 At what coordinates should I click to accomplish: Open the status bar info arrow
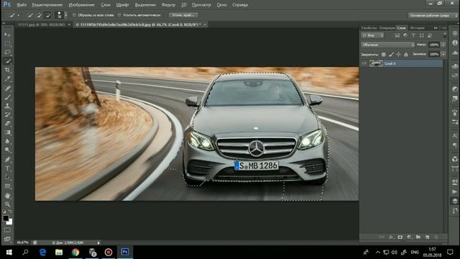pyautogui.click(x=98, y=243)
